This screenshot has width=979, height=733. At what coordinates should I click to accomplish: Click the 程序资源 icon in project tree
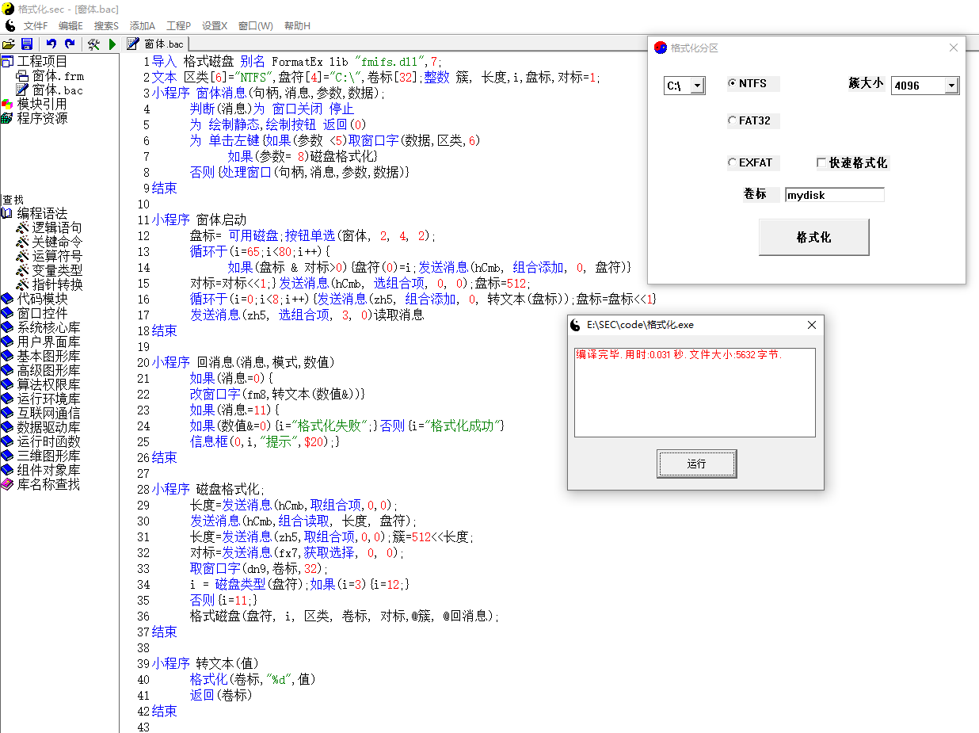pyautogui.click(x=7, y=119)
